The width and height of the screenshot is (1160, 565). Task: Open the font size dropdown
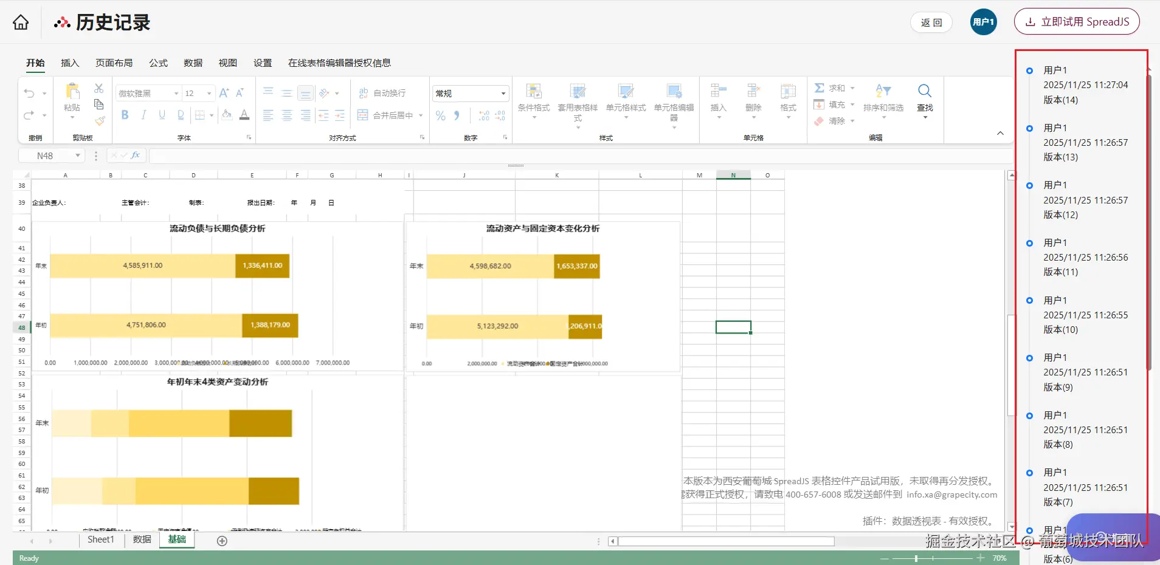(x=209, y=94)
